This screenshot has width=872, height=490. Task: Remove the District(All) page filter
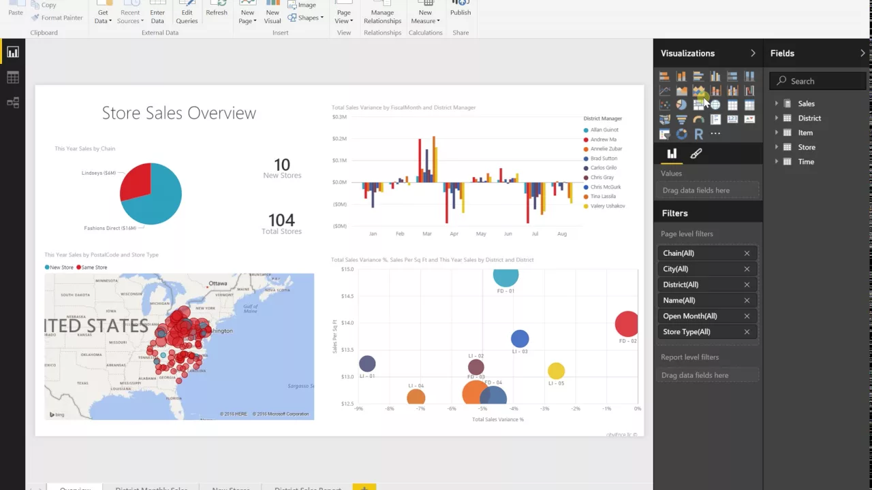pos(747,284)
